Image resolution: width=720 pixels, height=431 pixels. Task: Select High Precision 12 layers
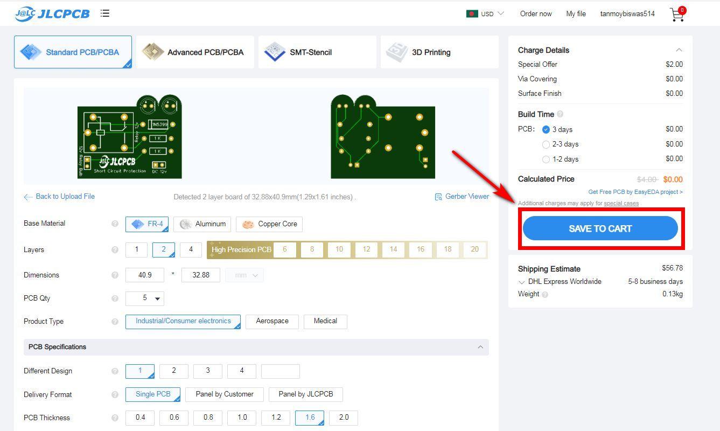tap(366, 249)
